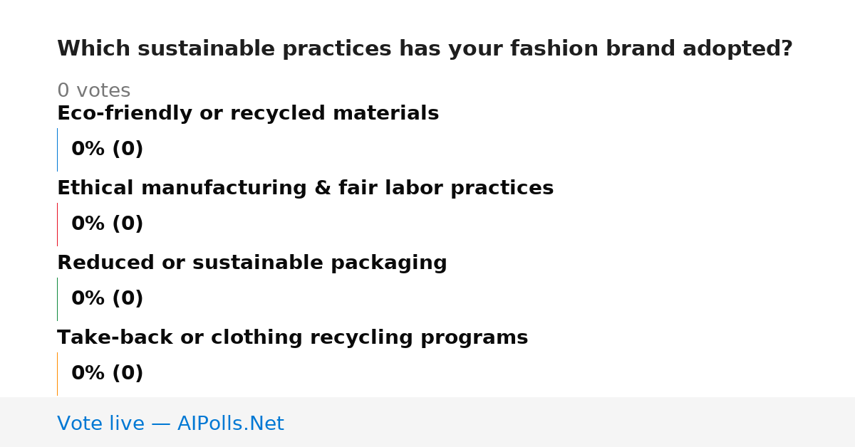Click the 0 votes total count

(93, 91)
